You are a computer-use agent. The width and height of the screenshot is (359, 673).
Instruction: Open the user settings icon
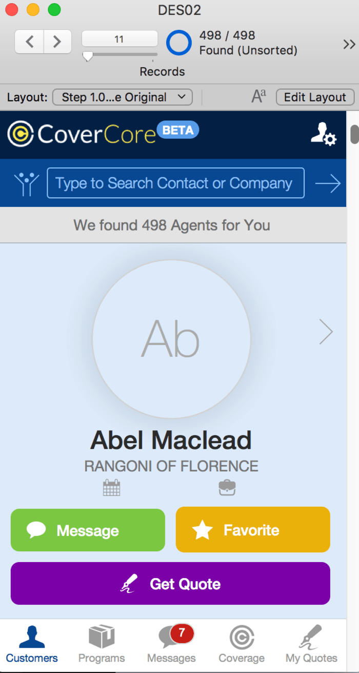coord(323,134)
